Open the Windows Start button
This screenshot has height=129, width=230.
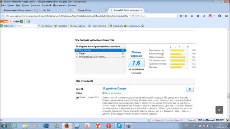point(4,126)
